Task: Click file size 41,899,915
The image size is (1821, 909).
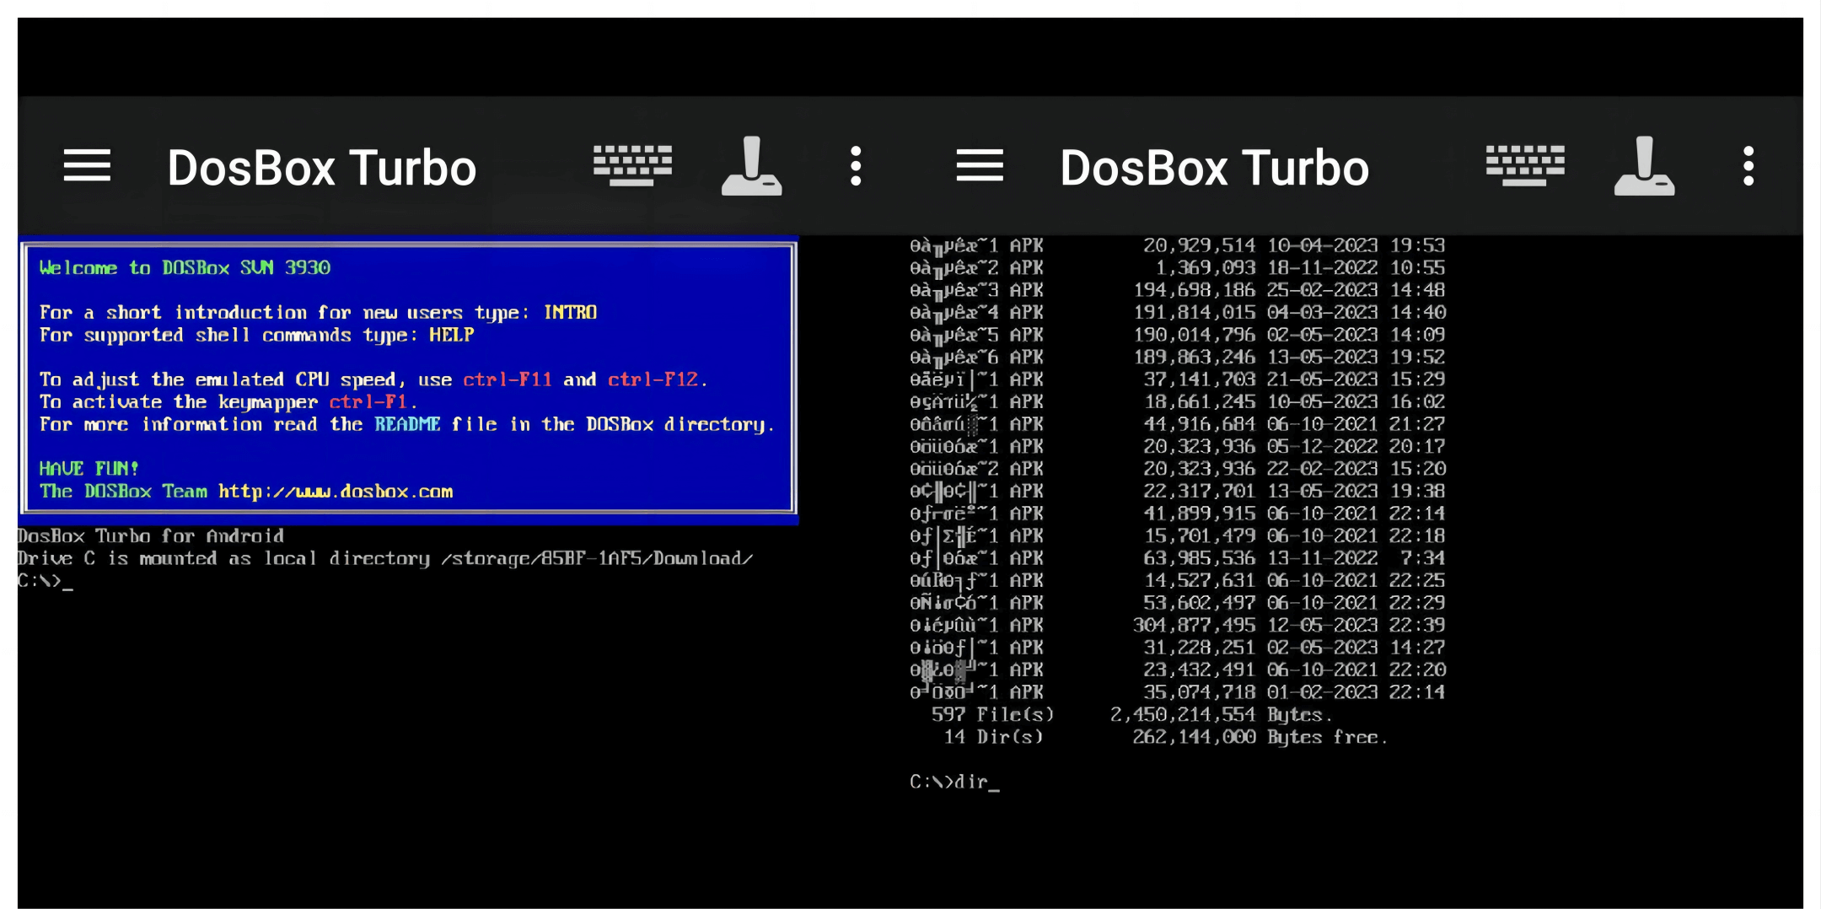Action: click(1199, 514)
